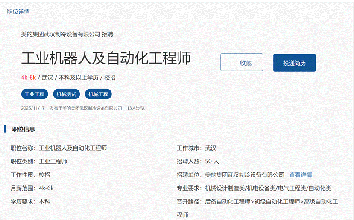The image size is (354, 220).
Task: Select the 机械工程 tag
Action: coord(98,94)
